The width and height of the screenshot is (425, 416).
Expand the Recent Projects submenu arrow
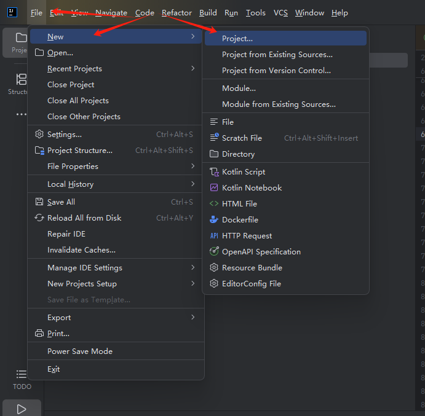[193, 68]
